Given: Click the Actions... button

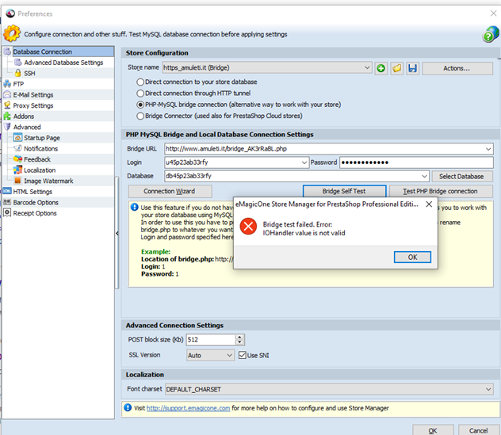Looking at the screenshot, I should coord(457,68).
